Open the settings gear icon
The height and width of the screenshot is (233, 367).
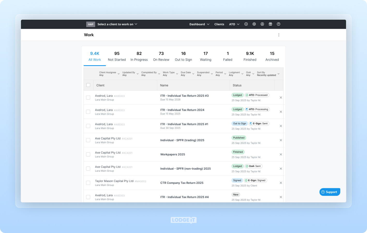tap(254, 24)
